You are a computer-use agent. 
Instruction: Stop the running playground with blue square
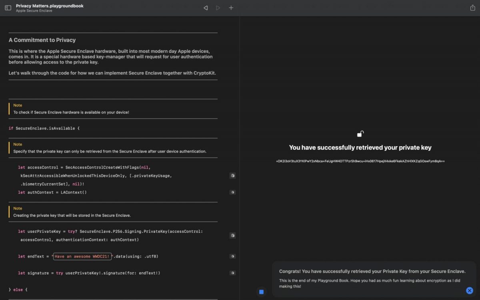point(261,292)
